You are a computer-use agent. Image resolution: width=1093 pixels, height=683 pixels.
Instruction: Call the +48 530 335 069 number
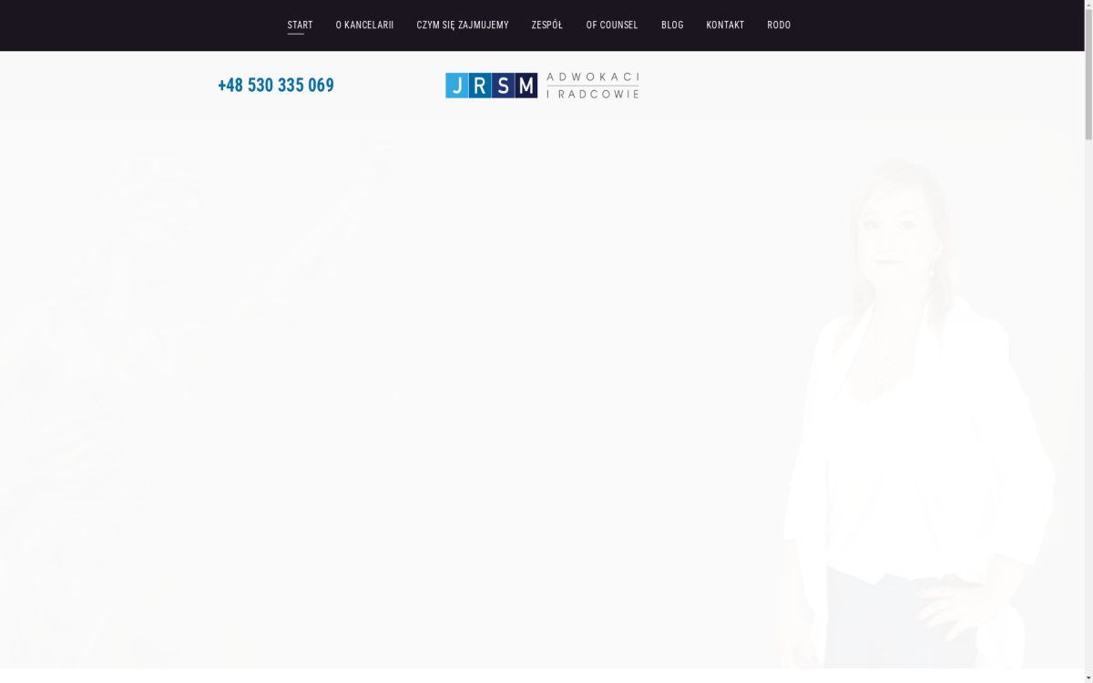point(276,86)
